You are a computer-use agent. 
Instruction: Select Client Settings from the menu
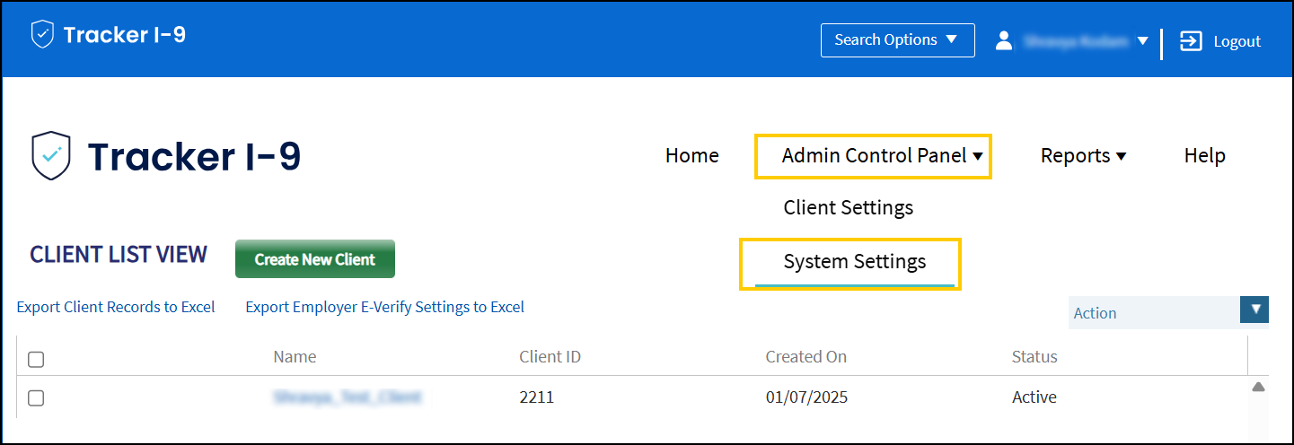click(848, 207)
